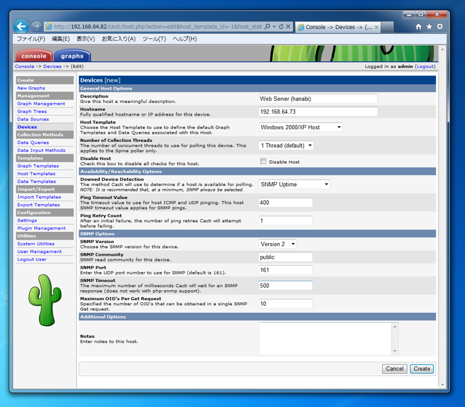Open the blank new tab button
The height and width of the screenshot is (407, 465).
tap(387, 27)
